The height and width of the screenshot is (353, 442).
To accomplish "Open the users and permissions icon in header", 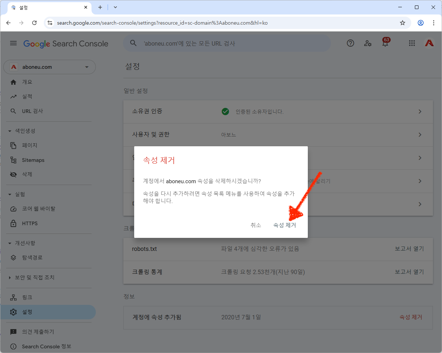I will pos(368,43).
